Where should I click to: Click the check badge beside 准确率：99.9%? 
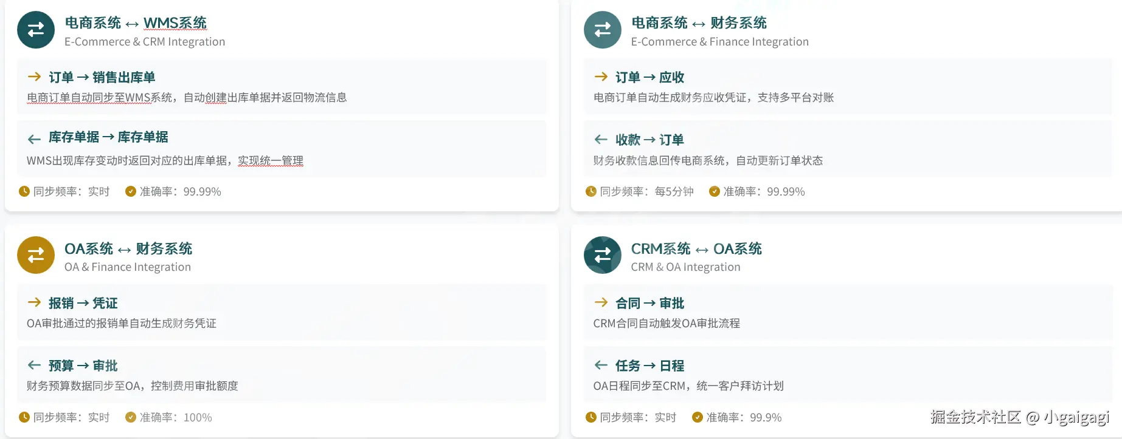[698, 417]
